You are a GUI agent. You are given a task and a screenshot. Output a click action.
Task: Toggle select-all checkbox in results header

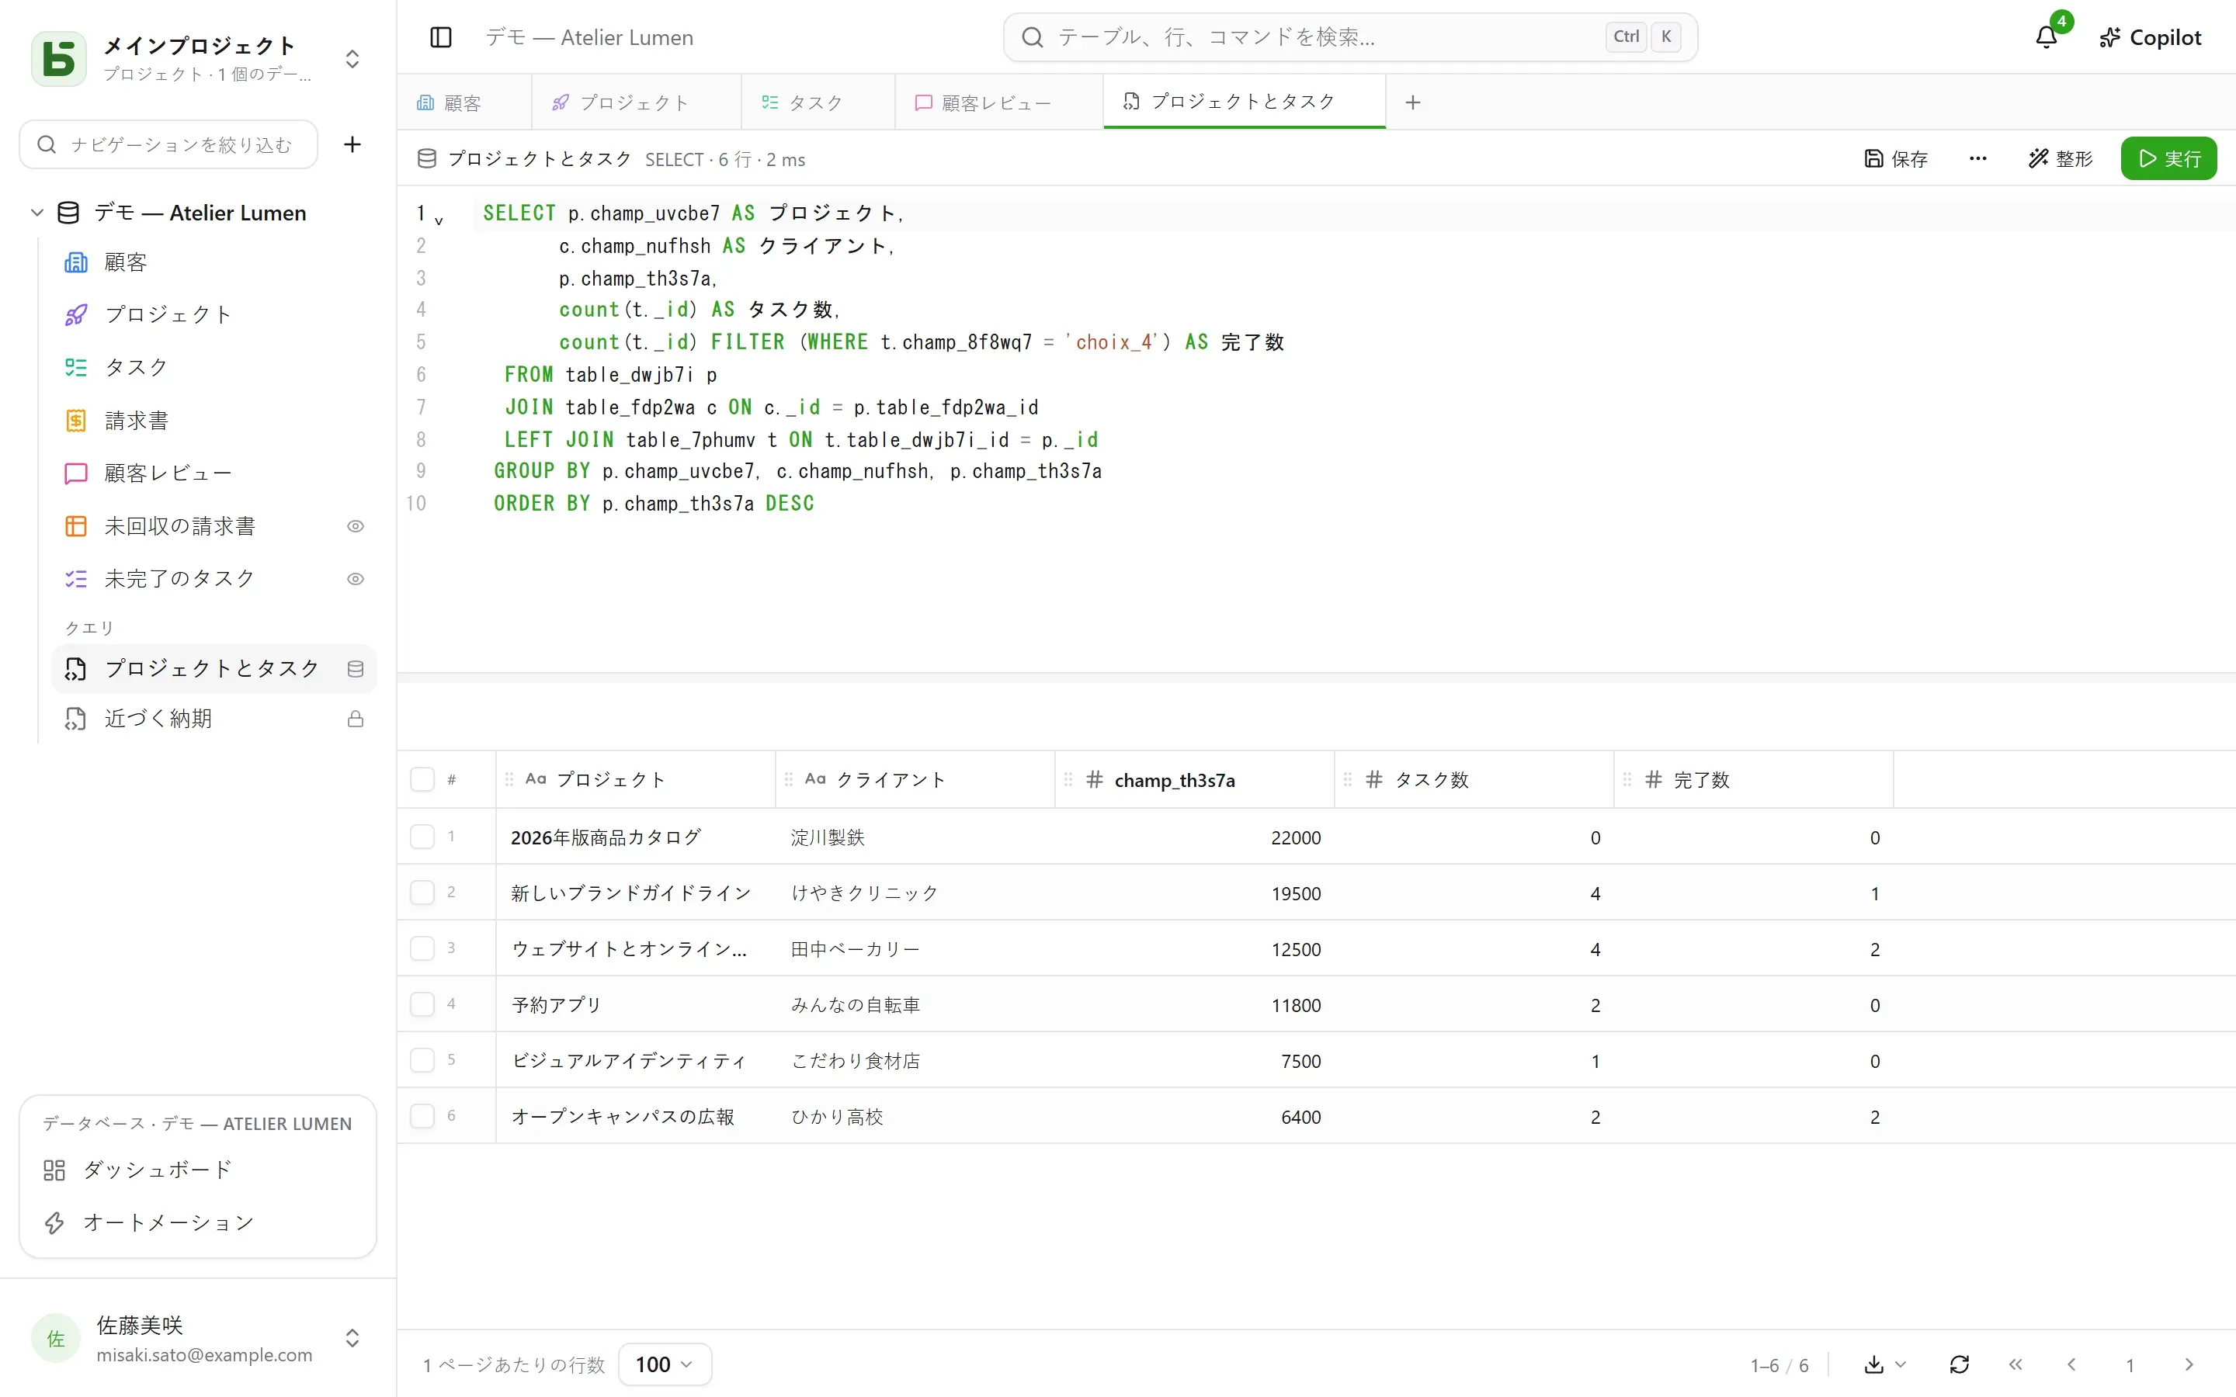422,780
